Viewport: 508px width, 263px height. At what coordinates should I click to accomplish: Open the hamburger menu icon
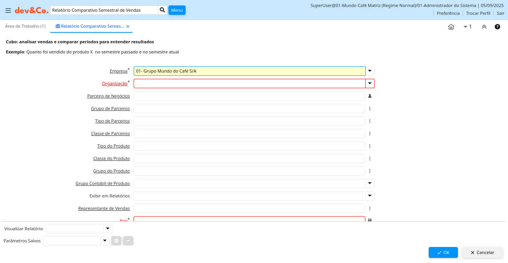click(8, 11)
